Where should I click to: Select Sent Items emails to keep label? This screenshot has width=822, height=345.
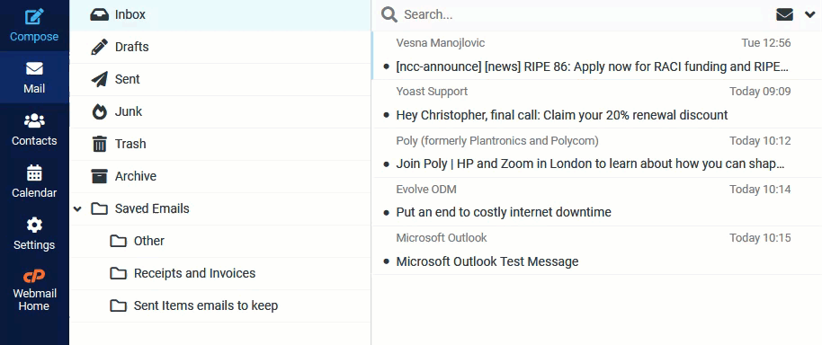point(205,305)
